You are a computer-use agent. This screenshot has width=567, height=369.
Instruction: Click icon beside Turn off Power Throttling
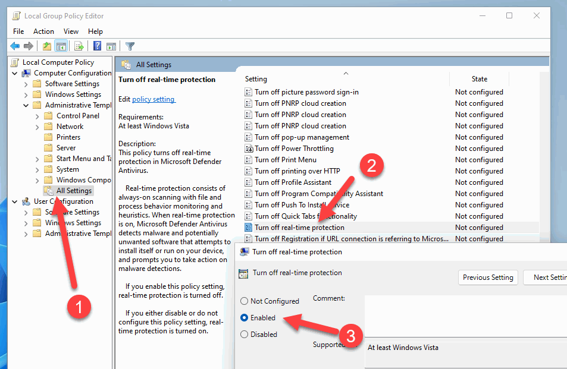click(x=249, y=149)
